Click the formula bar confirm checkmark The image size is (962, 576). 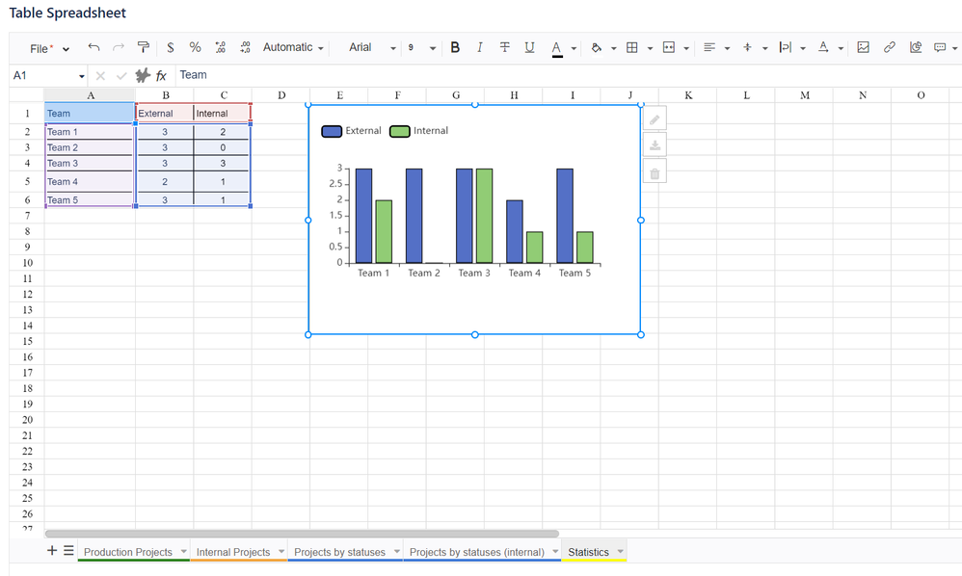coord(121,75)
